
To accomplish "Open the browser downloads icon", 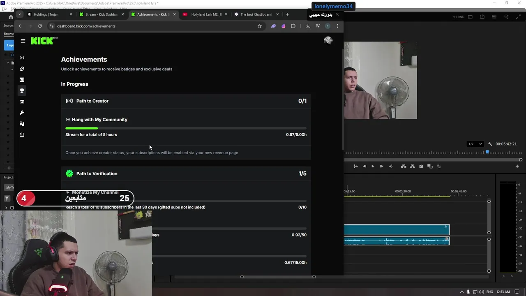I will pyautogui.click(x=308, y=26).
